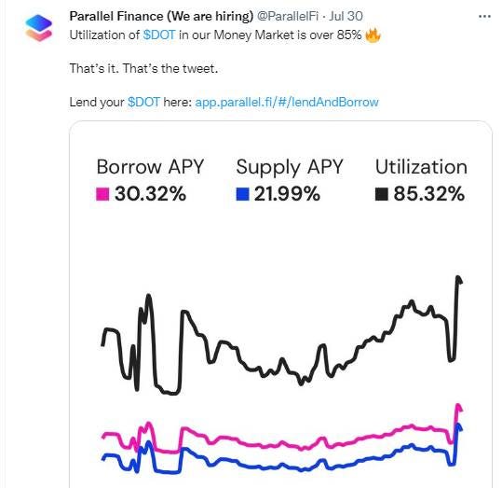Click the first $DOT cashtag

159,35
